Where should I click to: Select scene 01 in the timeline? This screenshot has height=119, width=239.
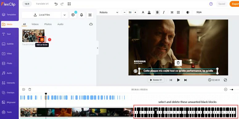77,112
